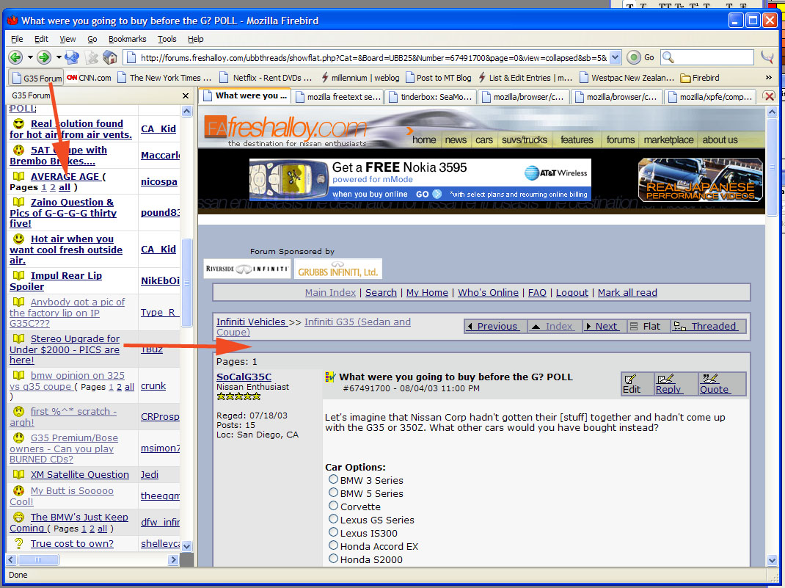Click the forums item in site nav
This screenshot has width=785, height=588.
[620, 139]
